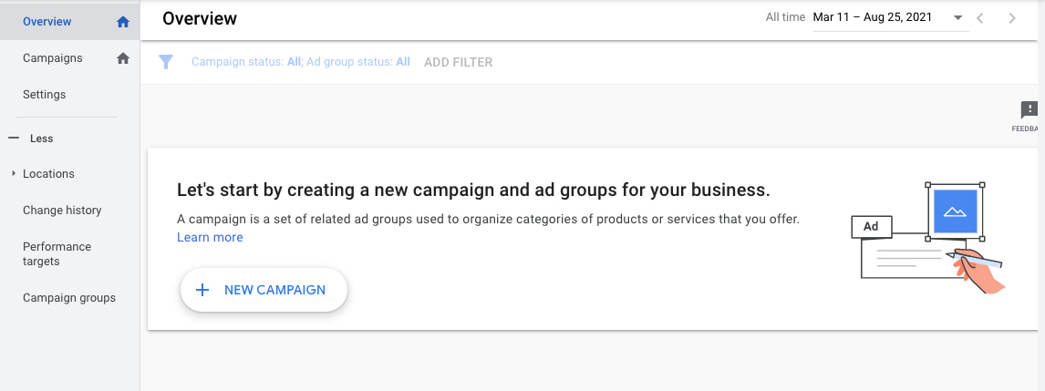This screenshot has height=391, width=1045.
Task: Click the filter funnel icon
Action: point(166,62)
